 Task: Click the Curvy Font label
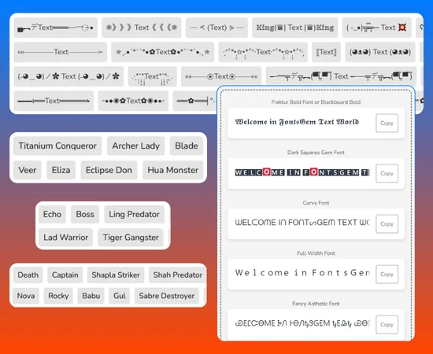pos(316,203)
